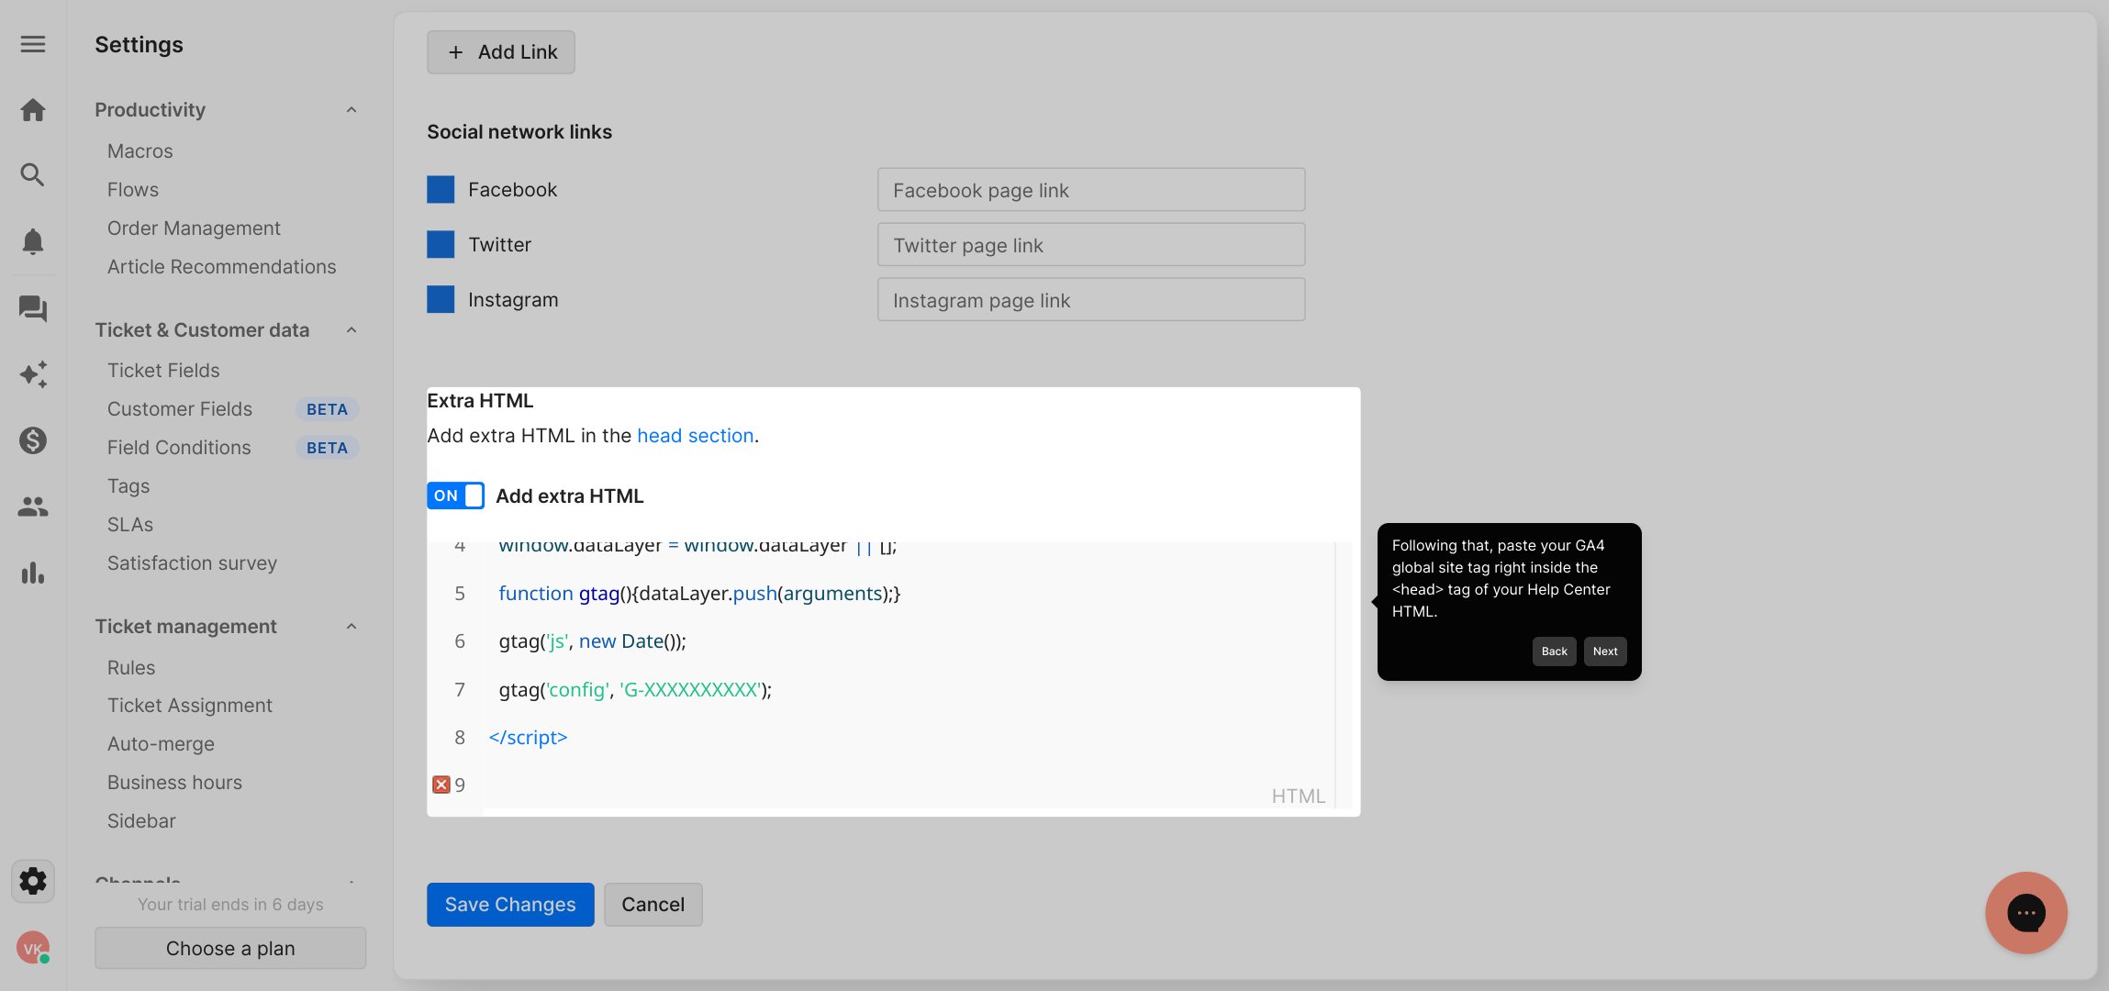Follow the head section link
The image size is (2109, 991).
pyautogui.click(x=695, y=436)
